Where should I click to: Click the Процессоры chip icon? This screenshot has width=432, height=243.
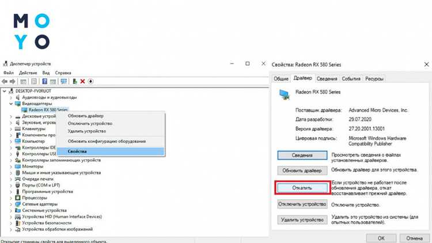(x=18, y=198)
